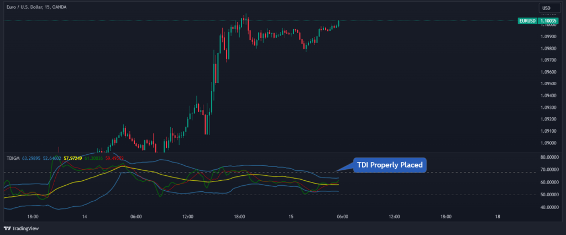Open the USD currency selector

(546, 8)
